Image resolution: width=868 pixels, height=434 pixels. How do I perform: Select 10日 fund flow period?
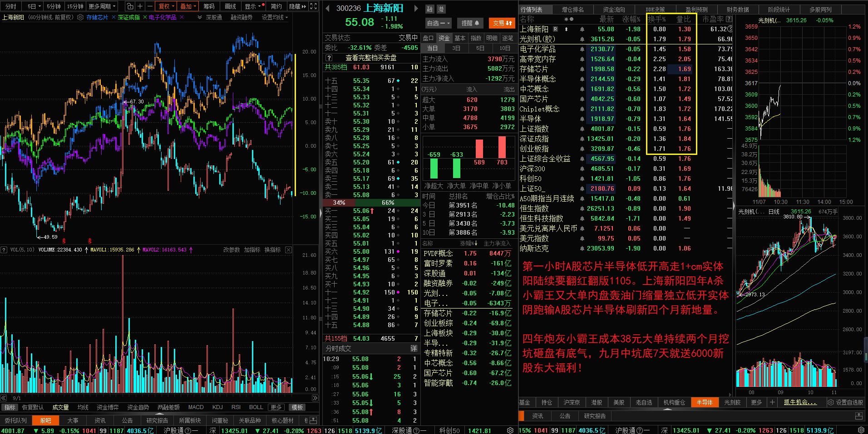coord(504,48)
